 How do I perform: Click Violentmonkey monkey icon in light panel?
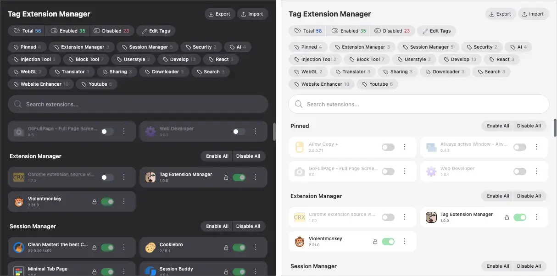(x=300, y=242)
